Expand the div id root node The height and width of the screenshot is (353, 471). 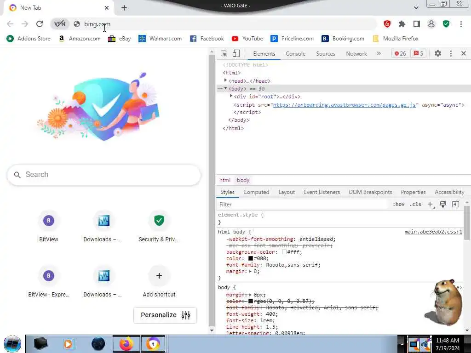coord(231,96)
